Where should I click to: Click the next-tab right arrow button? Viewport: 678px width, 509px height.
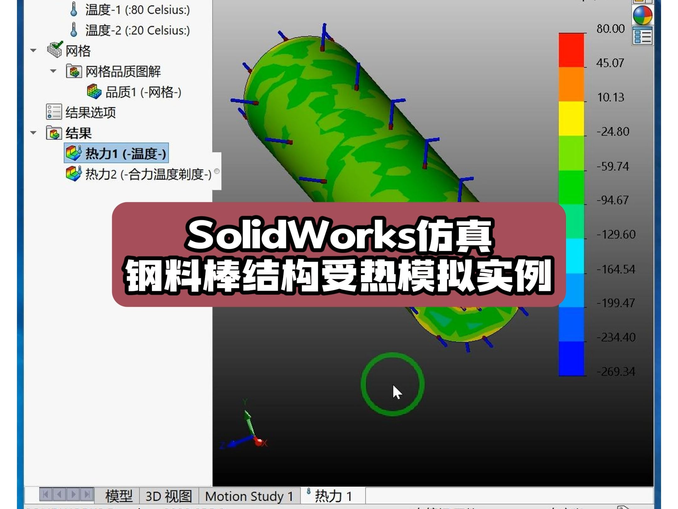coord(73,495)
